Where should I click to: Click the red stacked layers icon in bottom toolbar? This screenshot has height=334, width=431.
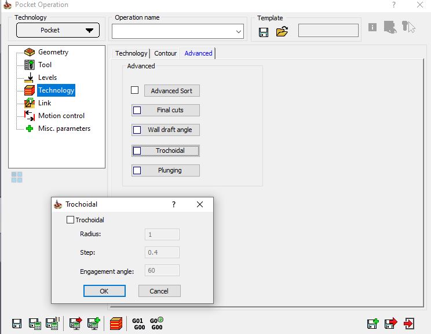(115, 324)
